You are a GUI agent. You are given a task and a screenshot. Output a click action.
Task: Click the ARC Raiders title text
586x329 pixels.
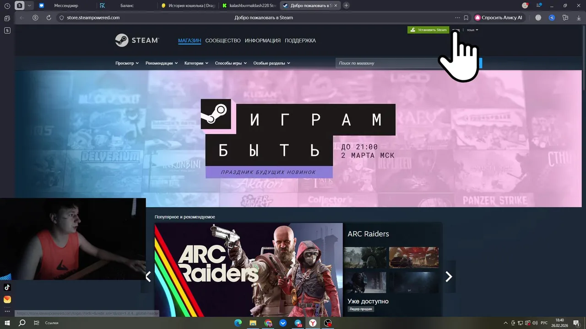(368, 234)
